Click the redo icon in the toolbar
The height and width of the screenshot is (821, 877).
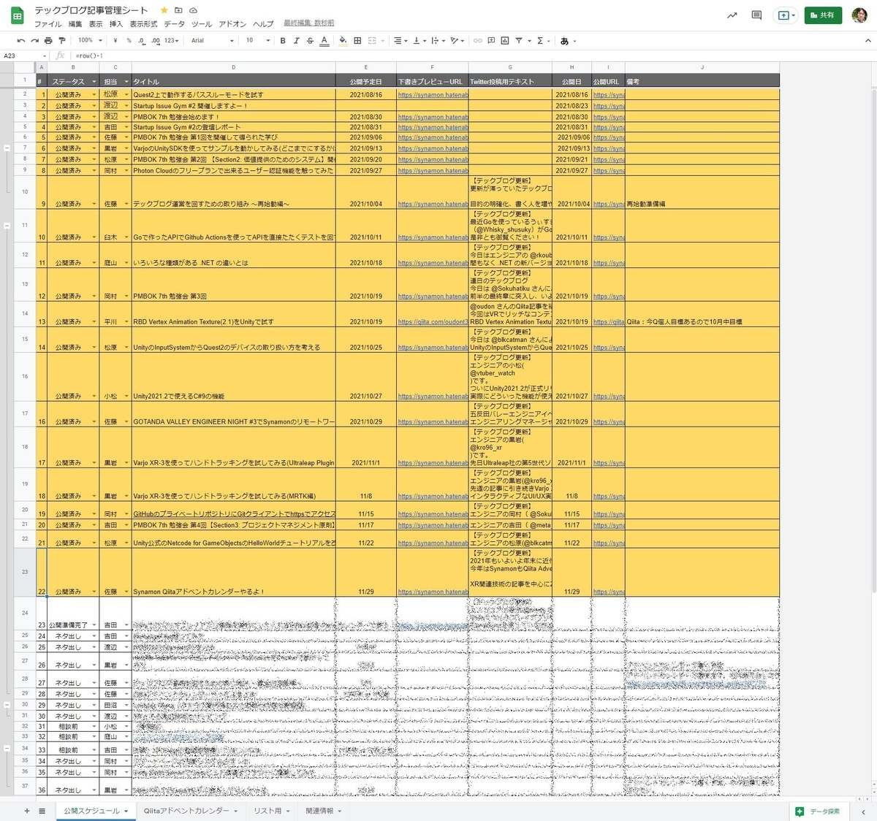coord(34,41)
